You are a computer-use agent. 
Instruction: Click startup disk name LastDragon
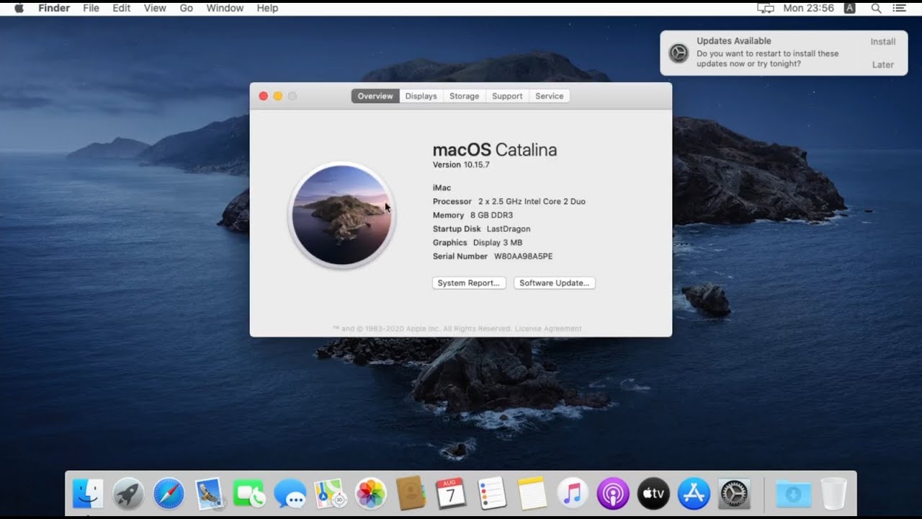click(x=509, y=229)
